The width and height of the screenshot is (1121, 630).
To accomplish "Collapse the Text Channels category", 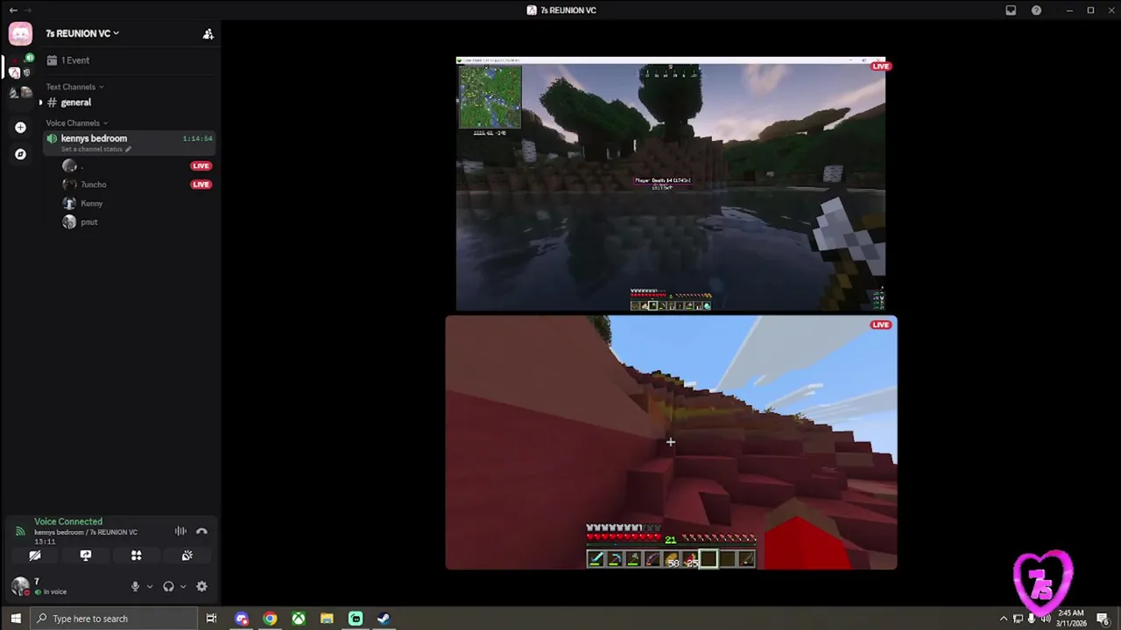I will [x=74, y=87].
